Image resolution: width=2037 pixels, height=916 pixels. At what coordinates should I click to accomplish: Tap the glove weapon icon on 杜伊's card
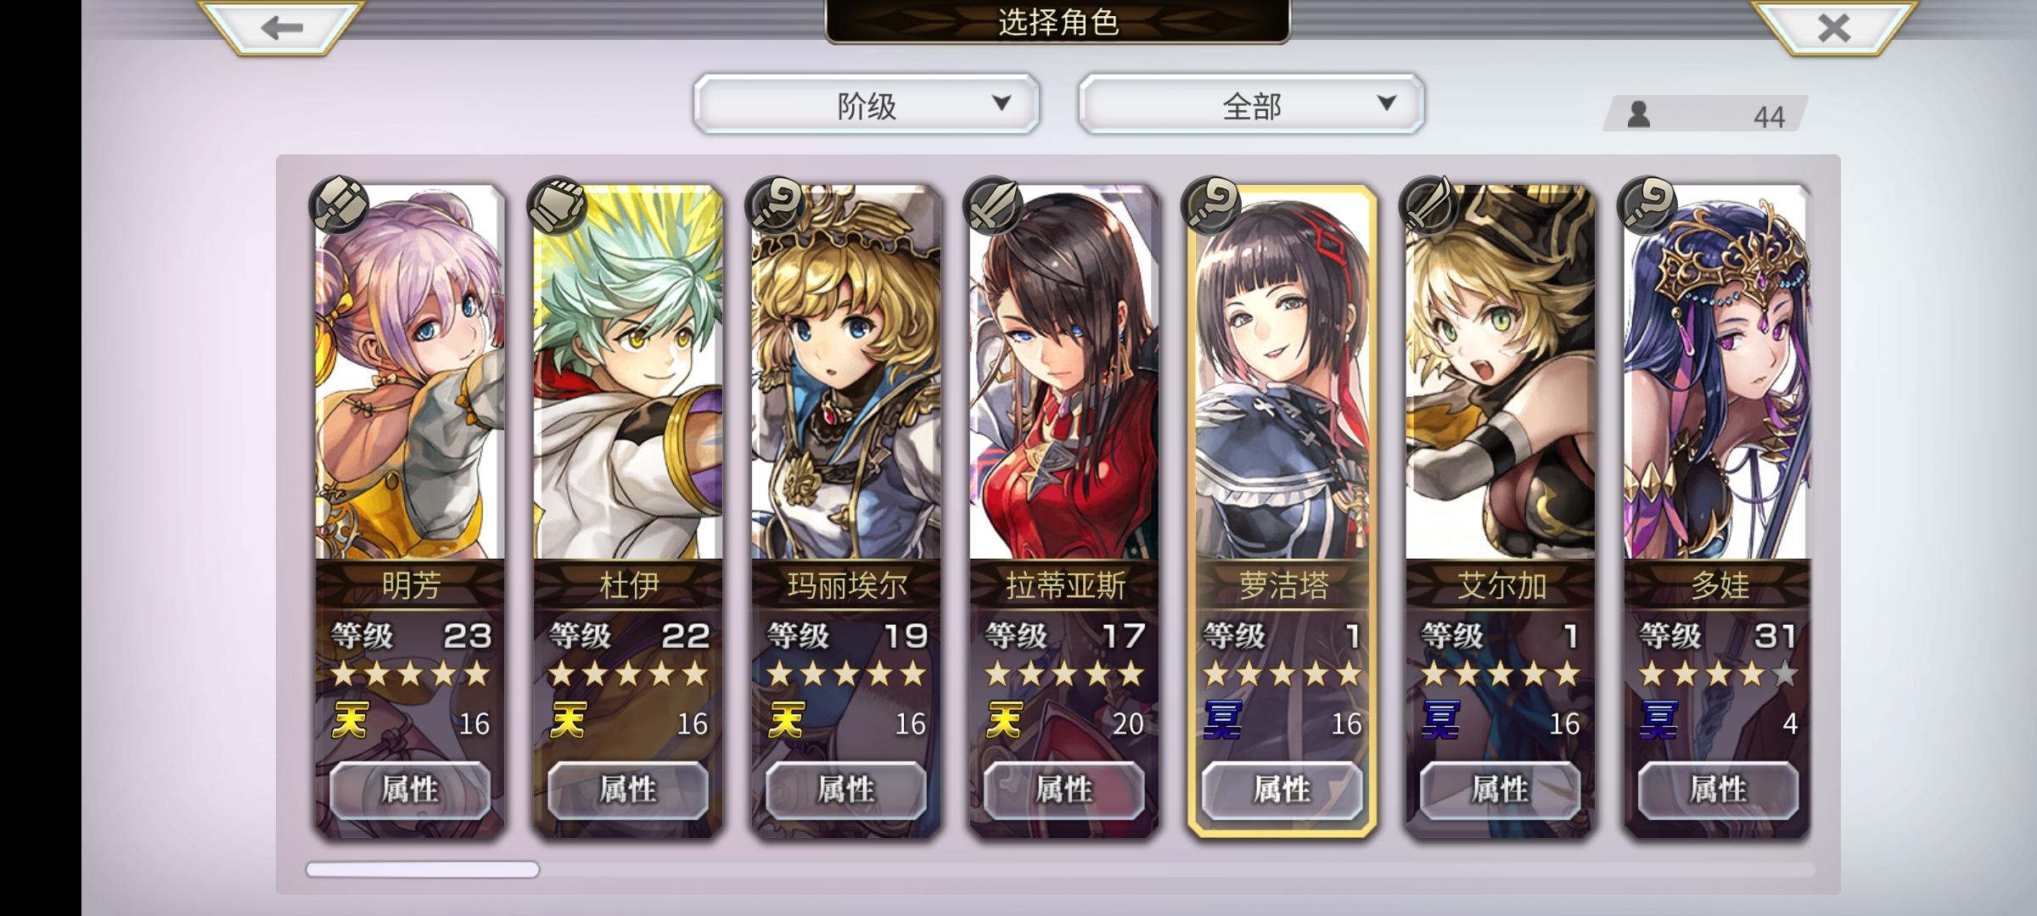click(x=557, y=204)
